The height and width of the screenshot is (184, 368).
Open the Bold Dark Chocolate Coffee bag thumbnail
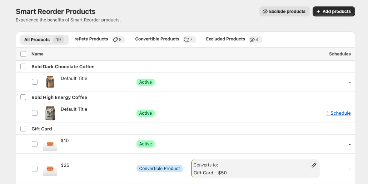point(50,82)
